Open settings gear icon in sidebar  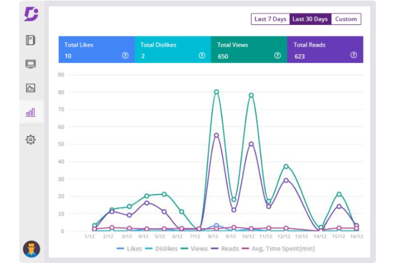(x=30, y=140)
